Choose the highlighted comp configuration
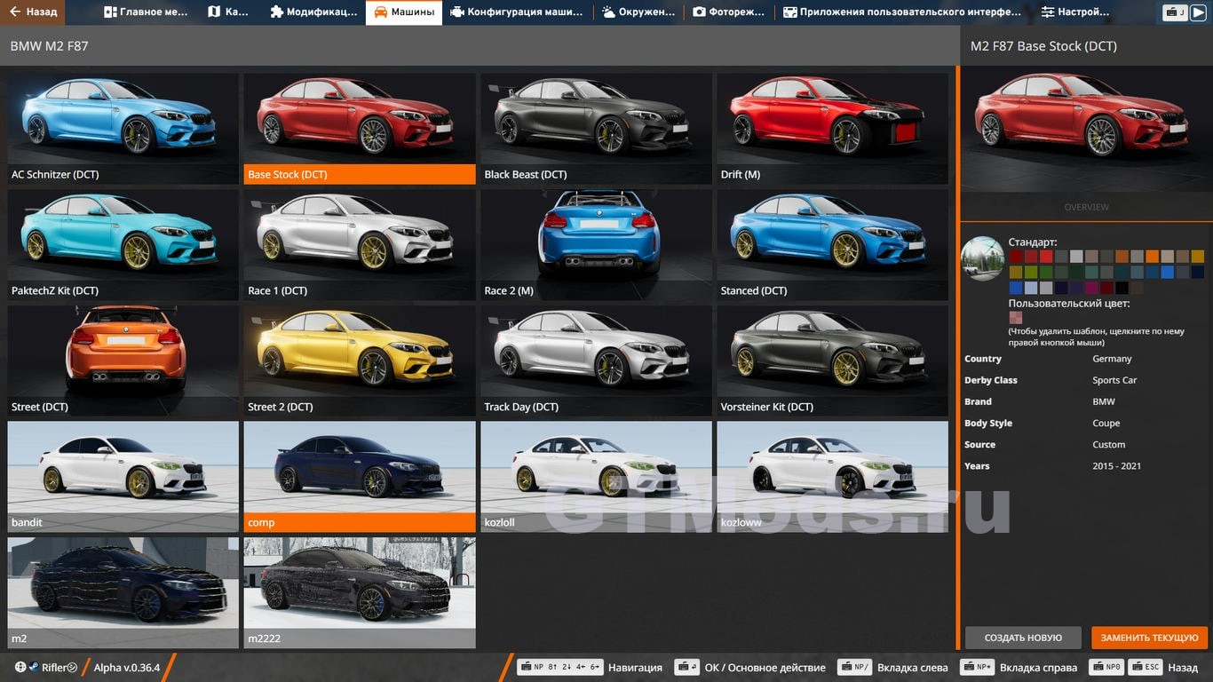The height and width of the screenshot is (682, 1213). (x=360, y=477)
